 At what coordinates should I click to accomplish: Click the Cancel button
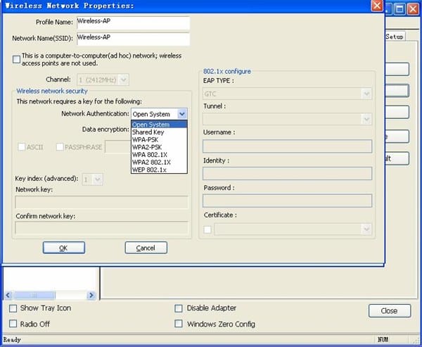pyautogui.click(x=146, y=248)
